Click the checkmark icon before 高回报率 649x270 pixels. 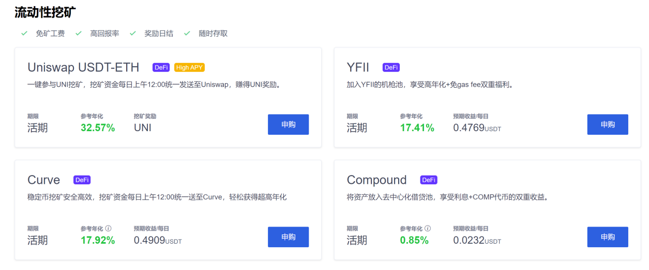79,33
